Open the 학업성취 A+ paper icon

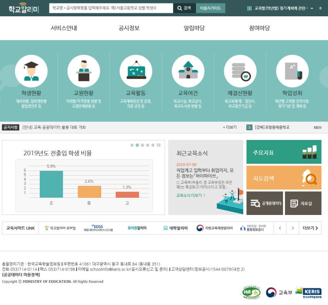292,71
